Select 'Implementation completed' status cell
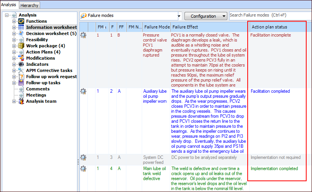This screenshot has height=192, width=312. coord(274,169)
